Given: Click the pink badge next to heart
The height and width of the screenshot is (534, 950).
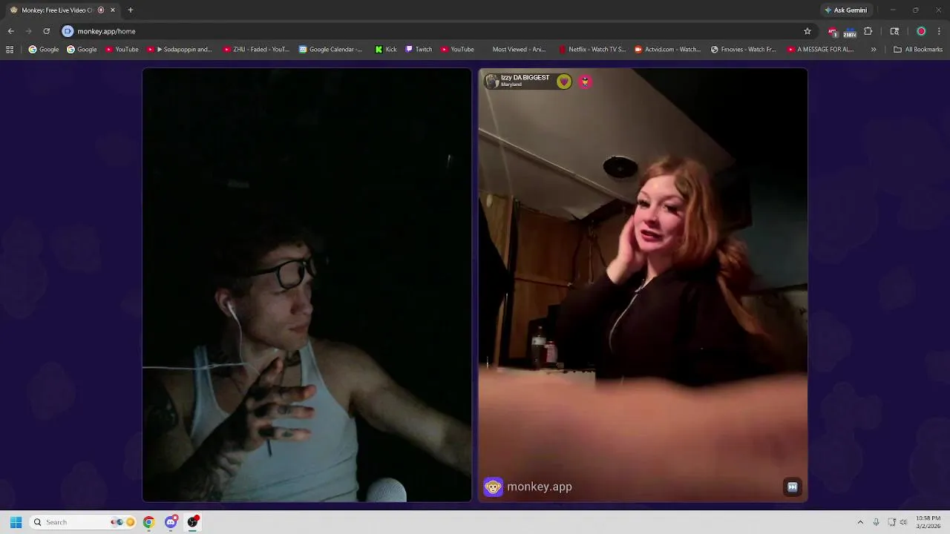Looking at the screenshot, I should (x=585, y=82).
